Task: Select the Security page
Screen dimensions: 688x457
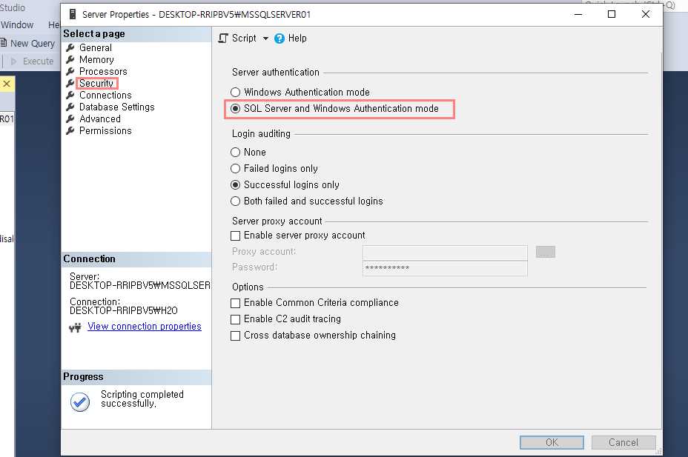Action: point(96,83)
